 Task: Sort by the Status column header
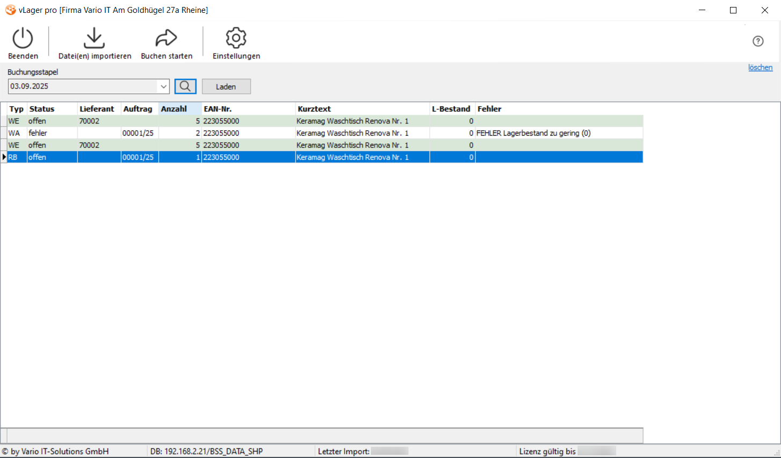(52, 109)
